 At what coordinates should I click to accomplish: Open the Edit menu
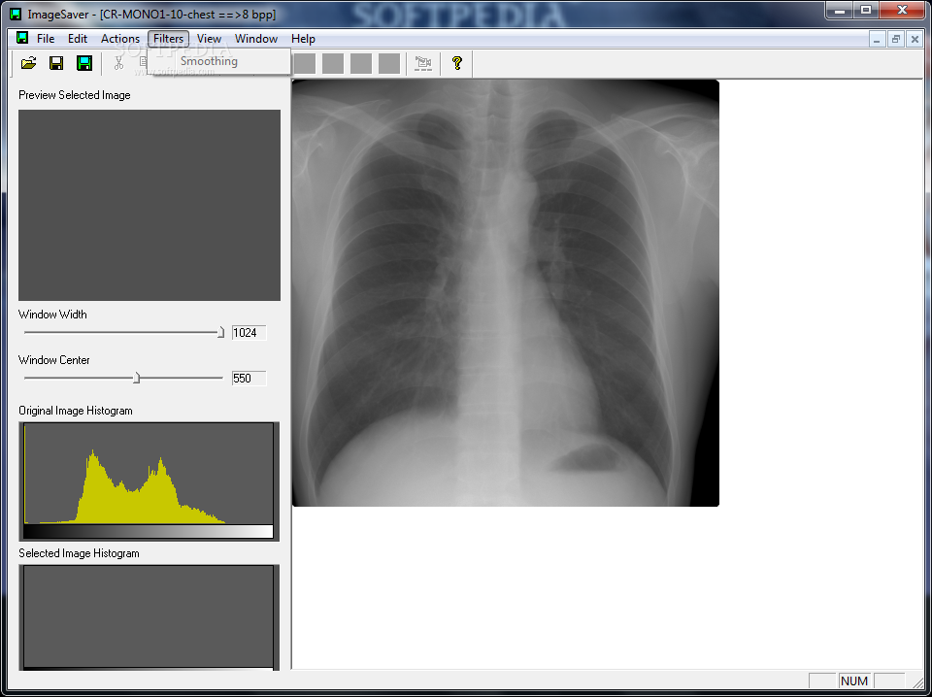coord(78,39)
